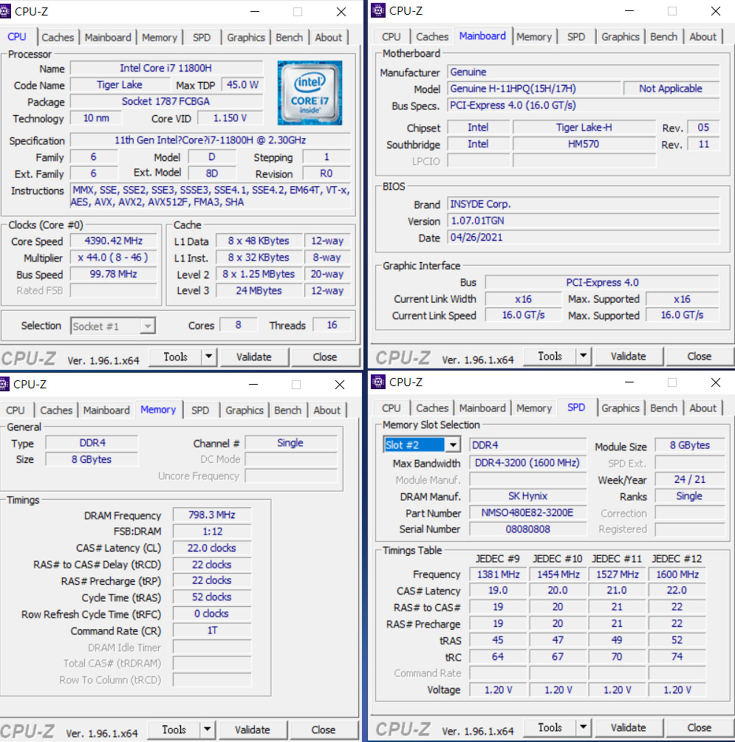Switch to the Bench tab in the SPD window
This screenshot has height=742, width=735.
[664, 407]
